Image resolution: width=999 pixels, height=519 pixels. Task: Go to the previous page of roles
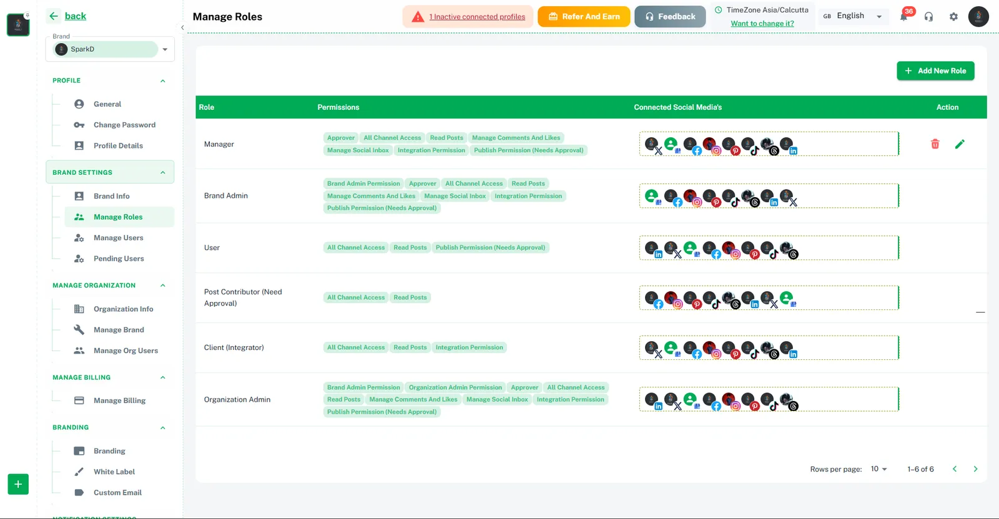point(955,469)
